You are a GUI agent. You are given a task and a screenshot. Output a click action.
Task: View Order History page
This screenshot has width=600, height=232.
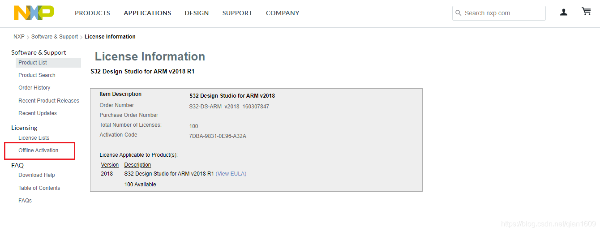coord(34,88)
